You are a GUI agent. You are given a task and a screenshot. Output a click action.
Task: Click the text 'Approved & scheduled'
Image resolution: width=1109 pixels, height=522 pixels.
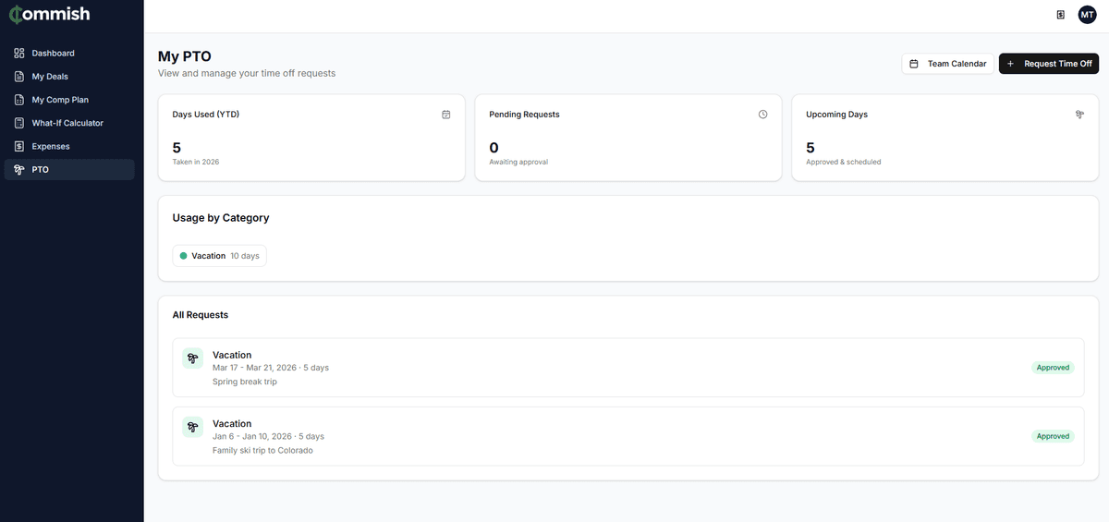(x=844, y=162)
